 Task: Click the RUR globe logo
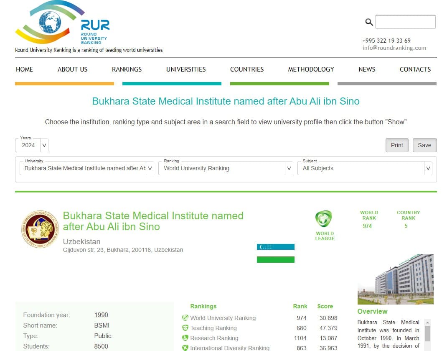coord(50,23)
